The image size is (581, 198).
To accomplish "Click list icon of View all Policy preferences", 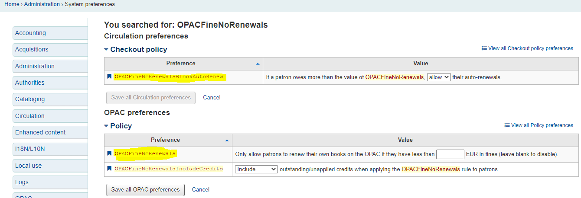I will (x=507, y=125).
